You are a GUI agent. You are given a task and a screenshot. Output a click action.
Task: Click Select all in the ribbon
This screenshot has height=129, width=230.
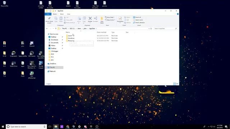pyautogui.click(x=137, y=17)
